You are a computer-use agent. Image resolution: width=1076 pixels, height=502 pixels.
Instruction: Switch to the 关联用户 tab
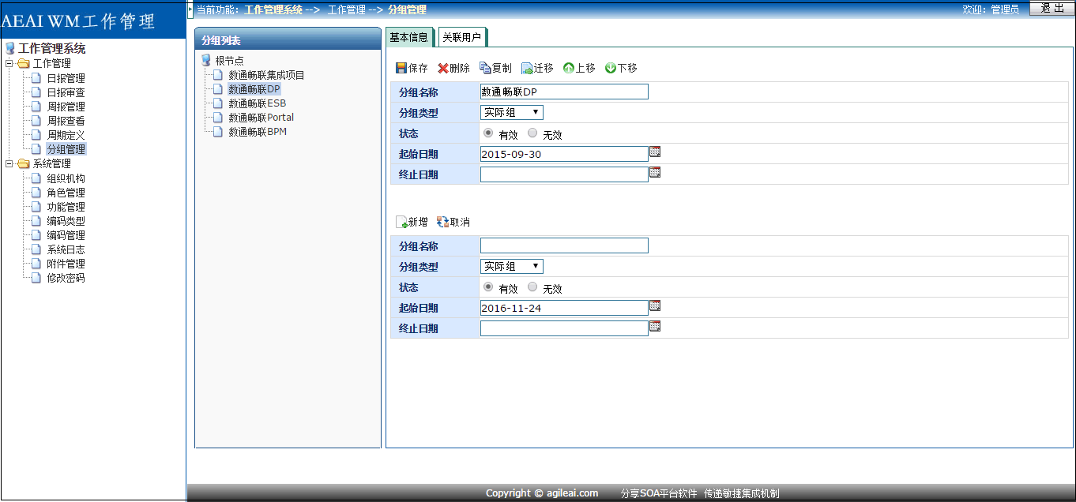(x=461, y=37)
